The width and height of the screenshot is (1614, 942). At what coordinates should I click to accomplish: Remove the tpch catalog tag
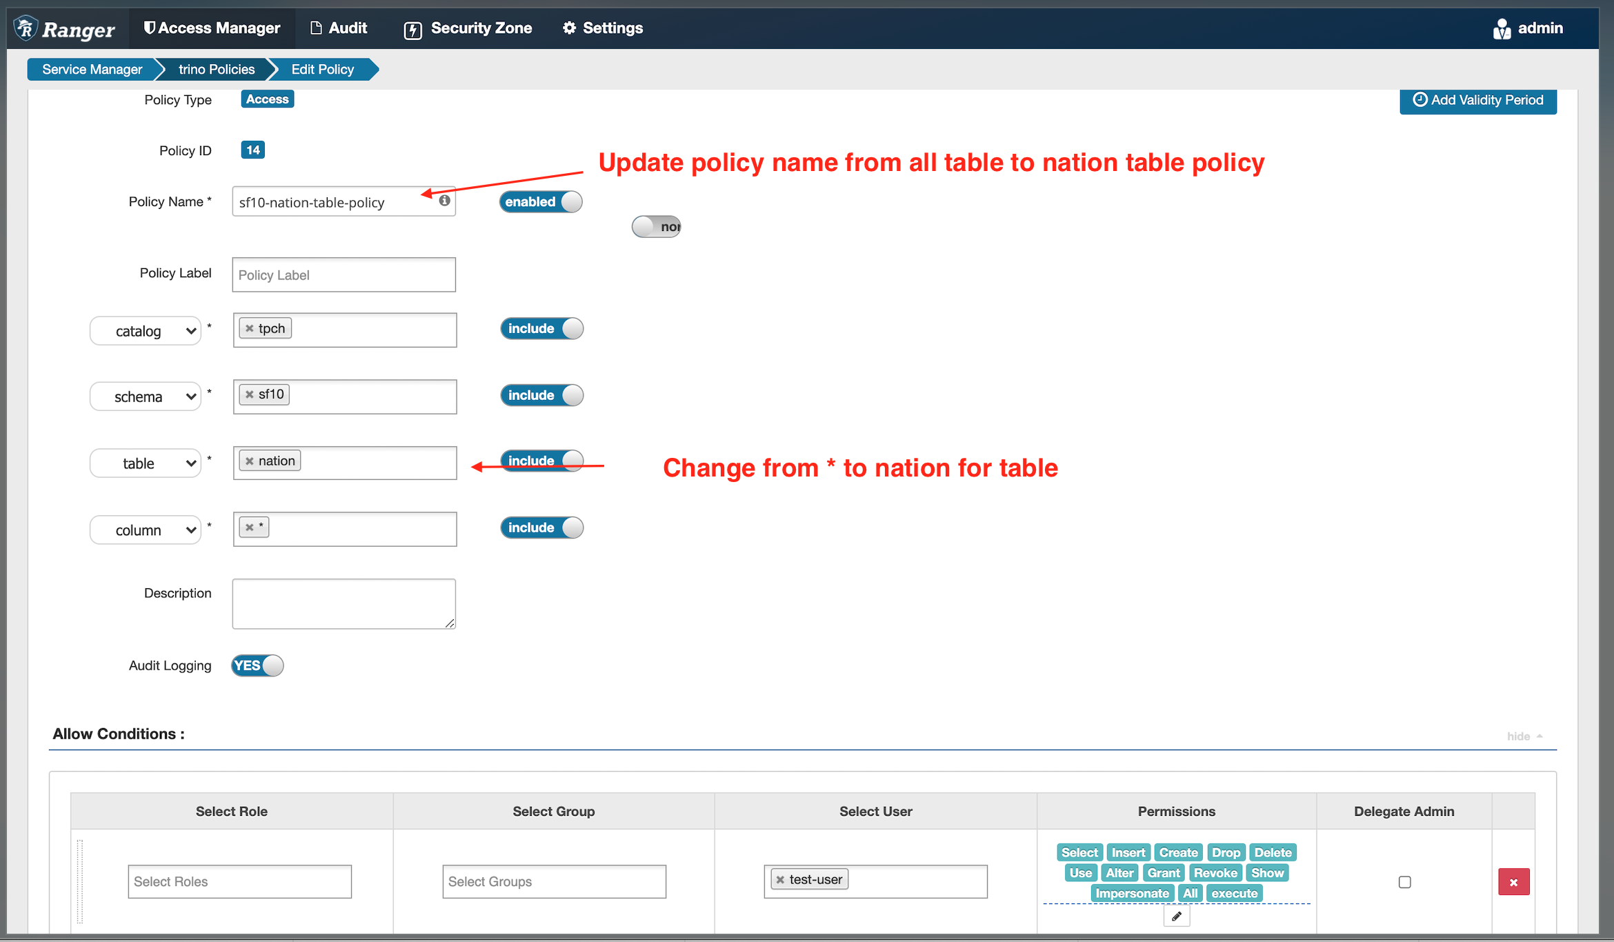point(250,329)
